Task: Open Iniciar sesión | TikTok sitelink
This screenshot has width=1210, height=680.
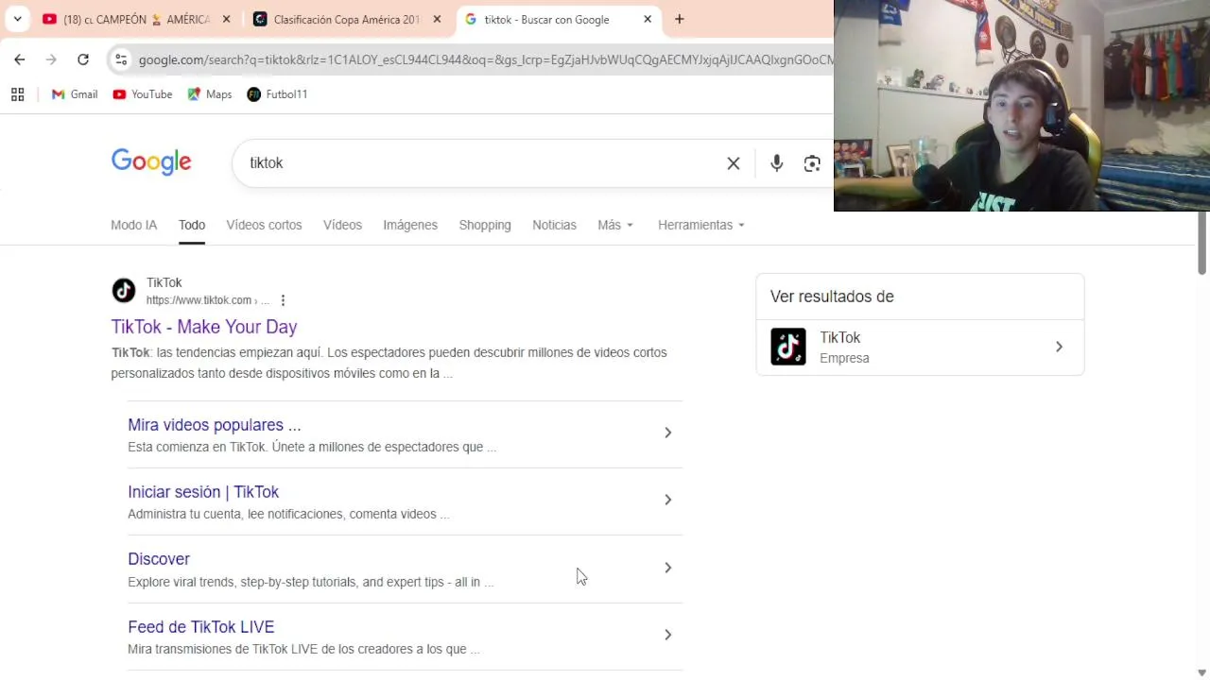Action: [203, 492]
